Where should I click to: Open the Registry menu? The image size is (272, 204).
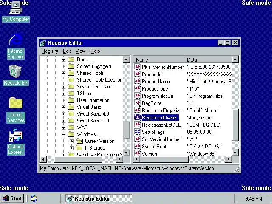(x=50, y=51)
